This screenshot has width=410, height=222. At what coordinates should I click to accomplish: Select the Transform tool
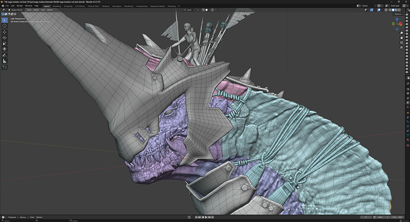click(x=4, y=49)
